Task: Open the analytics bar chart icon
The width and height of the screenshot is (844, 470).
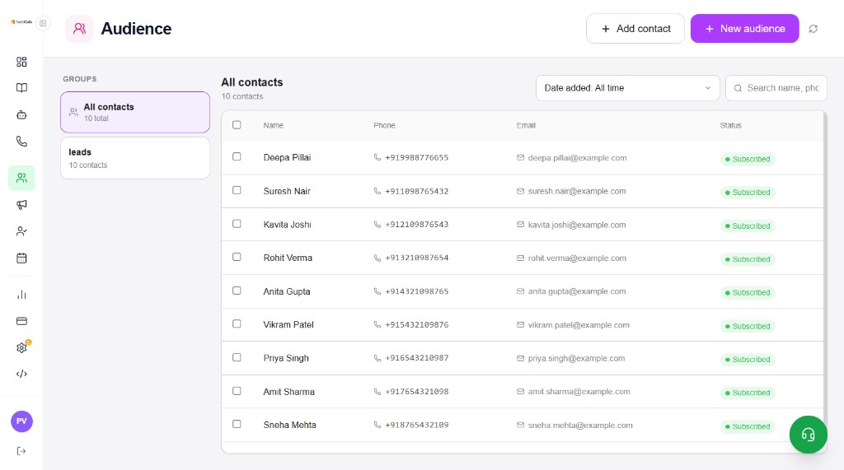Action: (21, 295)
